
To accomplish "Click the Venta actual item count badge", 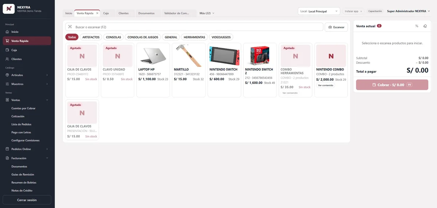I will pyautogui.click(x=379, y=26).
